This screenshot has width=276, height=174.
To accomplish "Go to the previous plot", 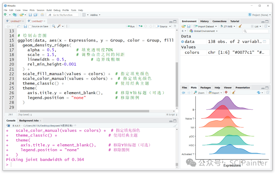I will (x=183, y=93).
